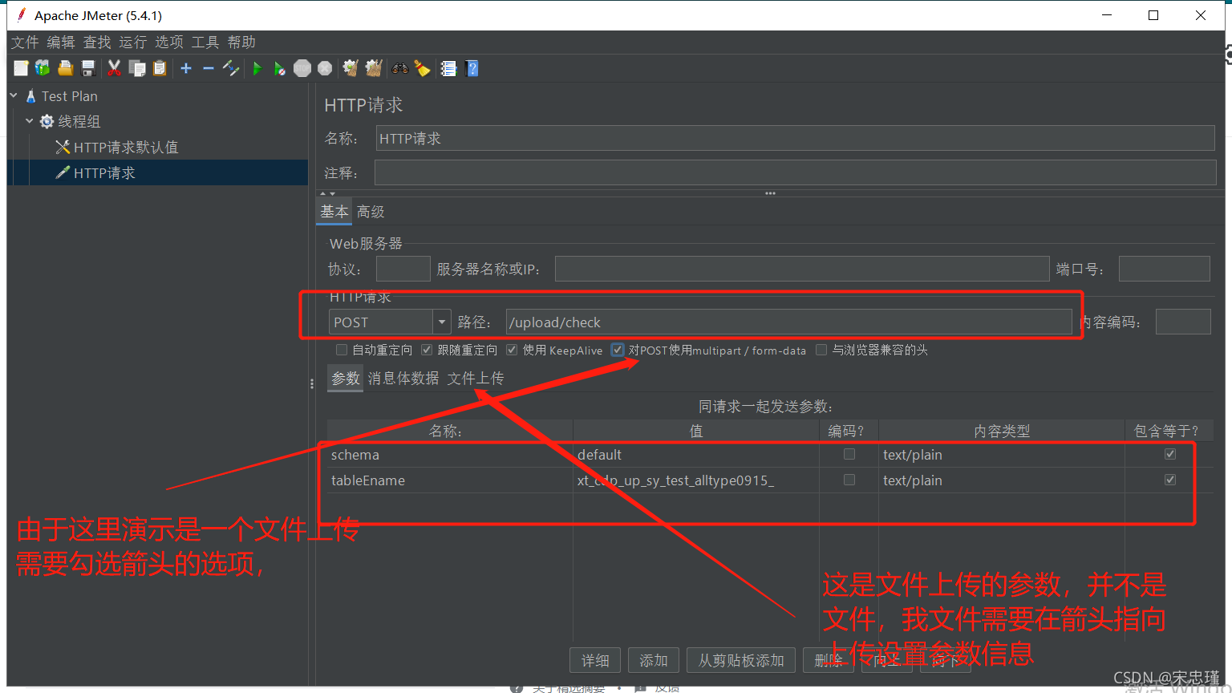Collapse the Test Plan tree node

coord(14,95)
